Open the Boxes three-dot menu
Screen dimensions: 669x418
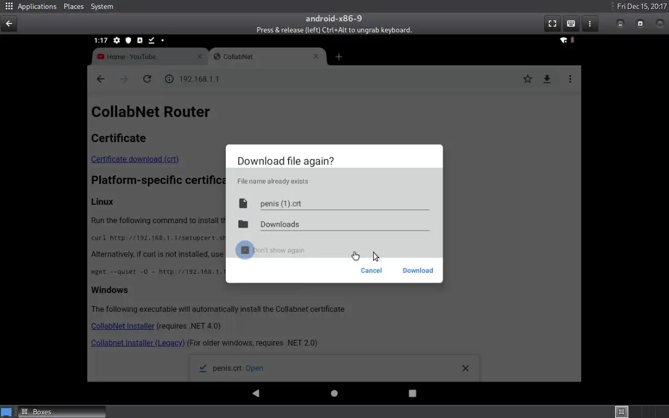click(590, 24)
